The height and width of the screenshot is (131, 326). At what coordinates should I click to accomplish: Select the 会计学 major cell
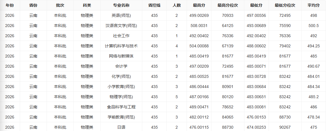[121, 66]
